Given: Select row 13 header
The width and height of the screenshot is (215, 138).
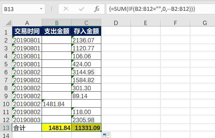Looking at the screenshot, I should tap(6, 128).
